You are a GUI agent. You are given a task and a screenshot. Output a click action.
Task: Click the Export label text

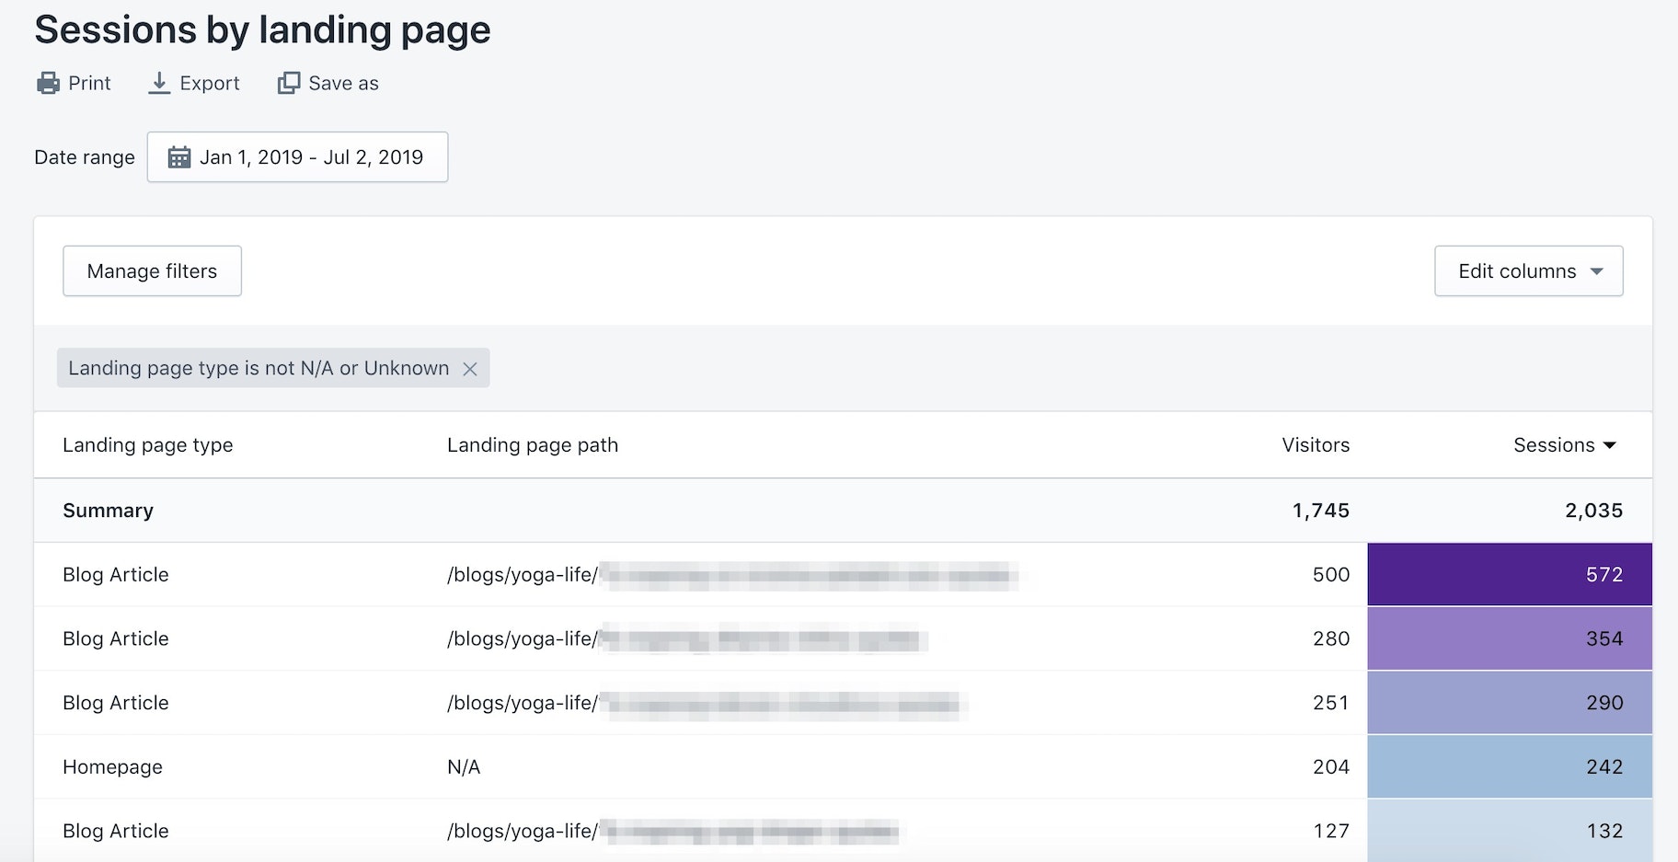(210, 84)
